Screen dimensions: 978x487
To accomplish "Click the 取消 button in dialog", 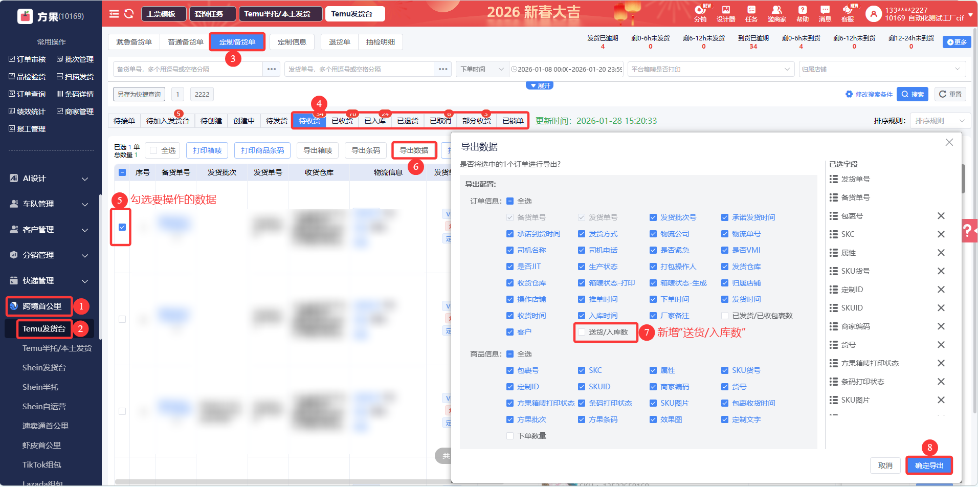I will [x=885, y=466].
